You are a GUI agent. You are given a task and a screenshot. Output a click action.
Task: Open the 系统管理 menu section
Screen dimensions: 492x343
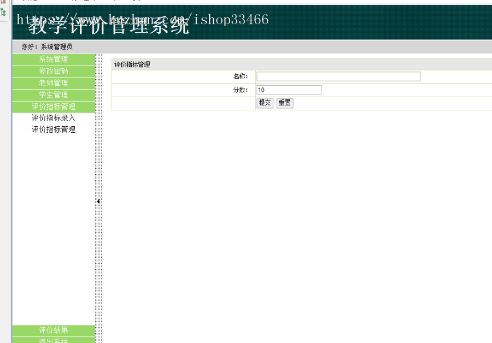pos(54,59)
